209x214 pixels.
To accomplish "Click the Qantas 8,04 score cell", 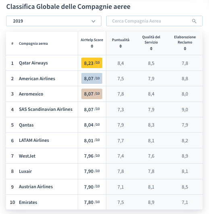I will (92, 125).
